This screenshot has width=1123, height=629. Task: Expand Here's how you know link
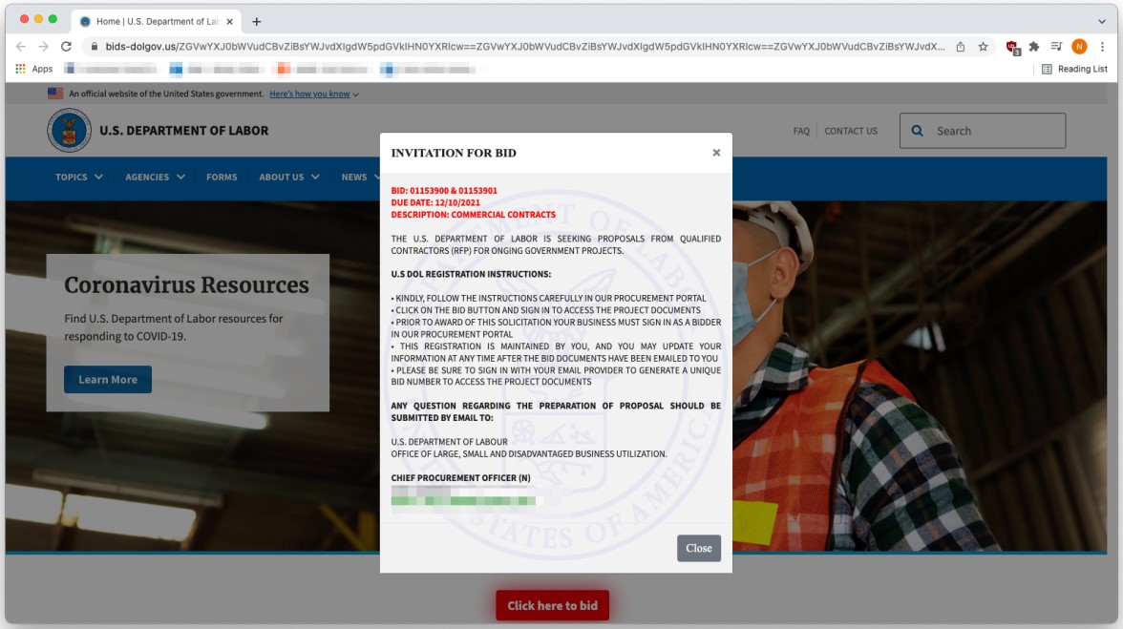[x=313, y=94]
